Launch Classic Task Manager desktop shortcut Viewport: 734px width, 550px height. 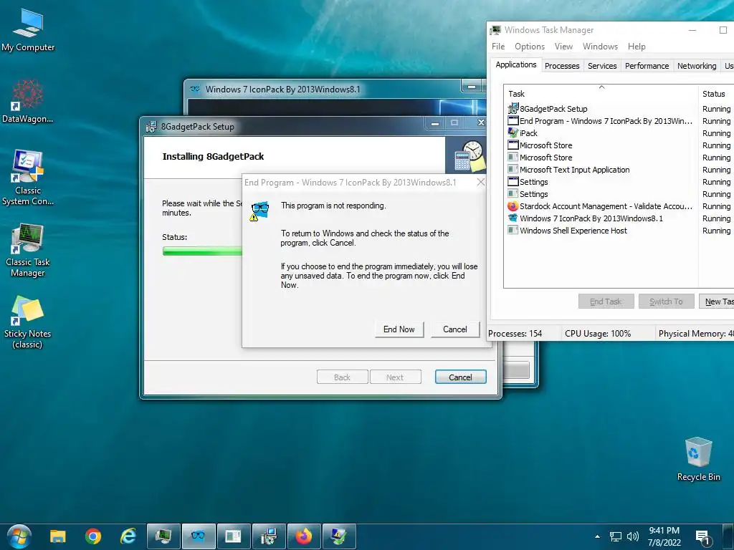pos(28,250)
